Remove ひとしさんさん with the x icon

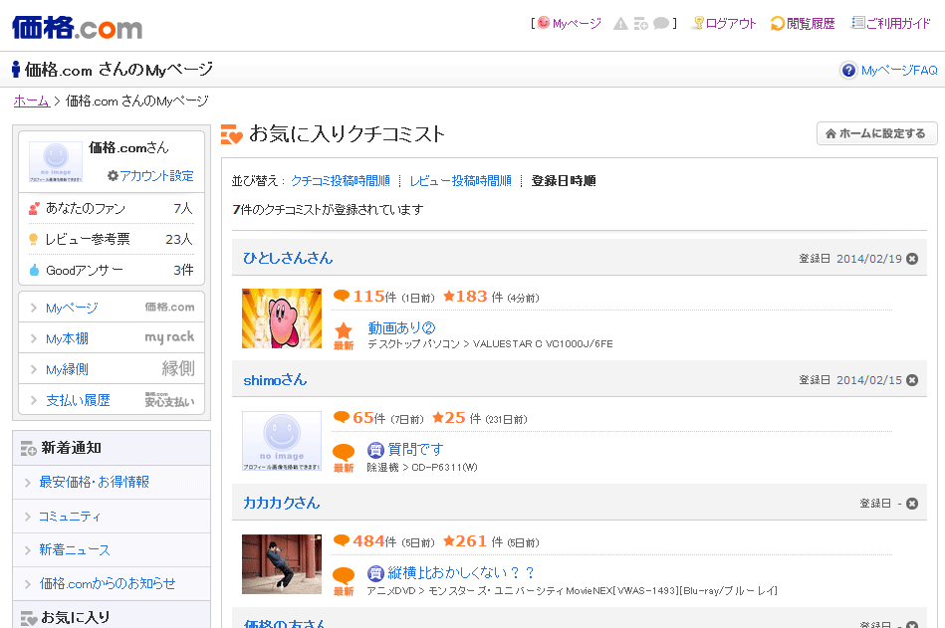click(x=912, y=259)
